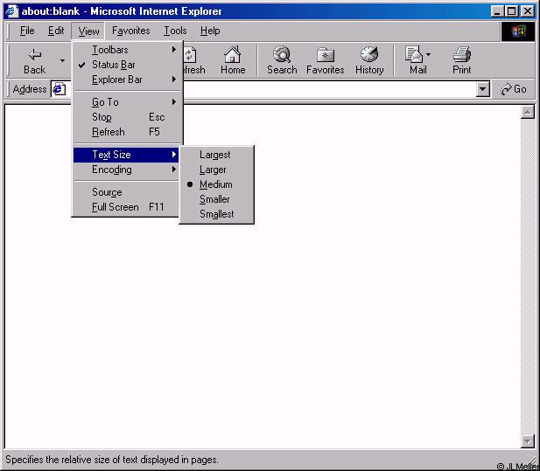
Task: Choose Smallest text size option
Action: click(216, 214)
